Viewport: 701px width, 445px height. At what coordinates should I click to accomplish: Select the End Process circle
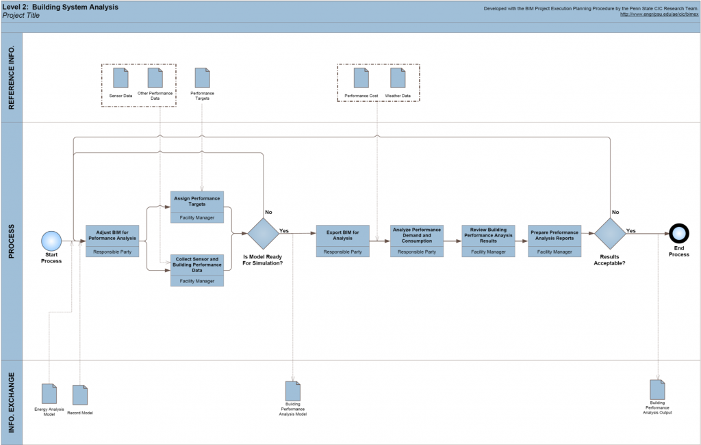[679, 234]
